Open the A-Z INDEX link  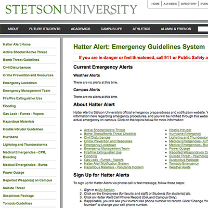tap(170, 4)
